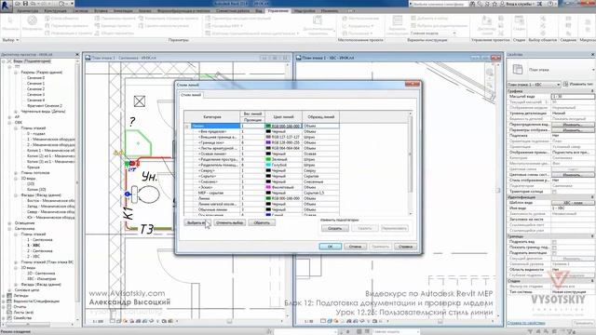
Task: Click the Materials icon in the ribbon
Action: (x=32, y=20)
